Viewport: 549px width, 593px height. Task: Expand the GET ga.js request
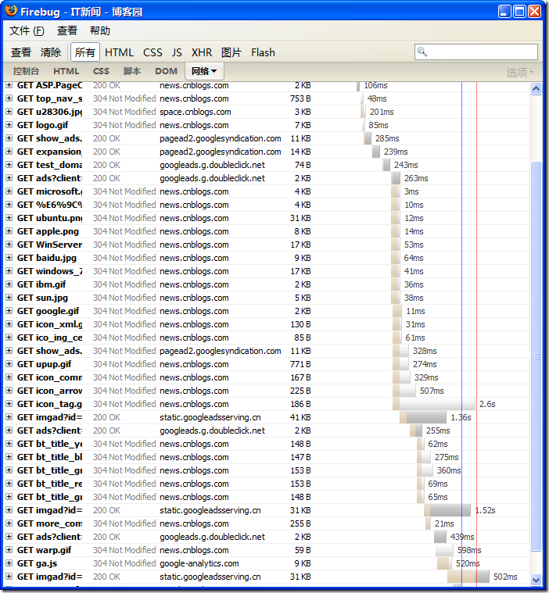[x=9, y=563]
